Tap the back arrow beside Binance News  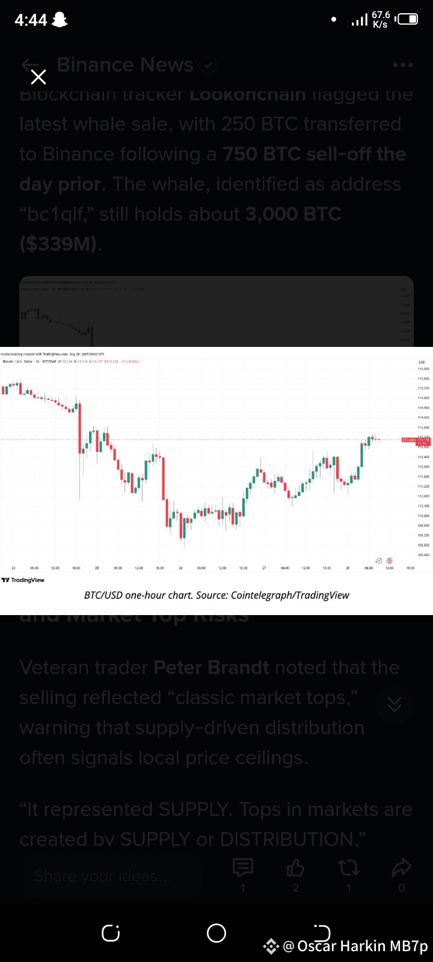pos(29,65)
